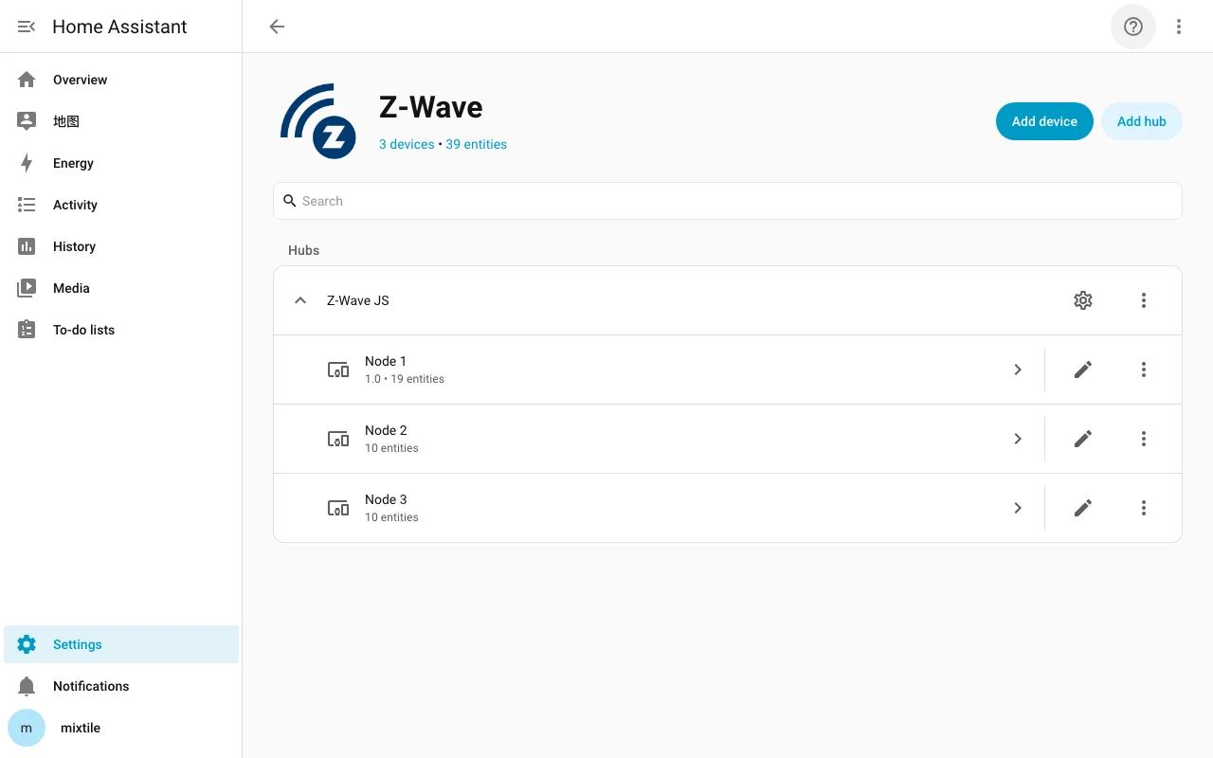1213x758 pixels.
Task: Collapse the Z-Wave JS hub entry
Action: [300, 300]
